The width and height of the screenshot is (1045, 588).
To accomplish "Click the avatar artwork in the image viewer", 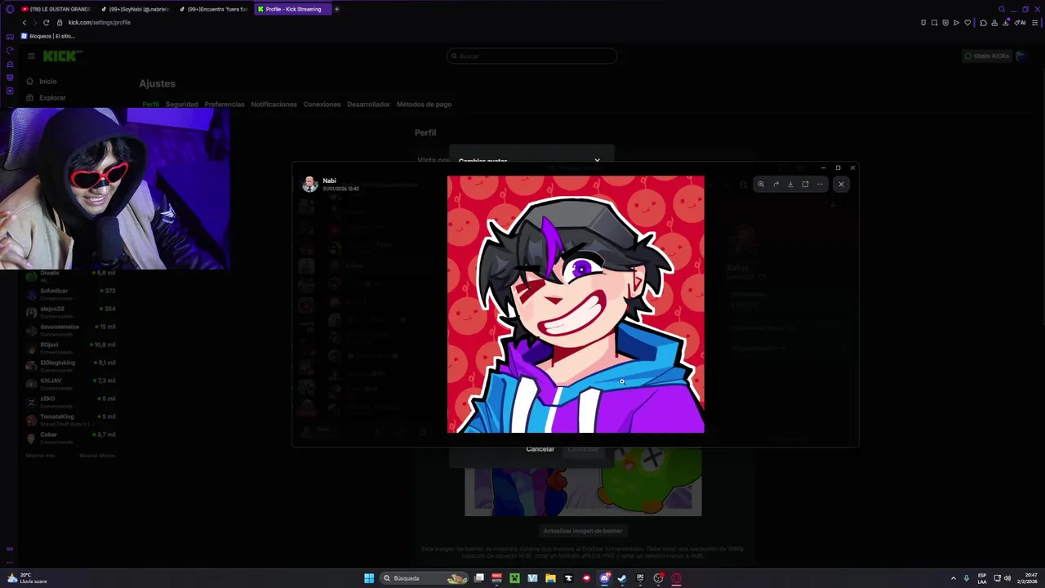I will 576,304.
